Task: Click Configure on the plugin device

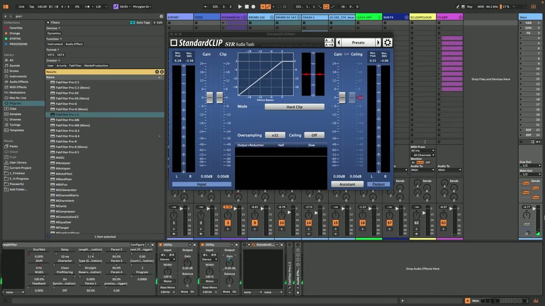Action: tap(137, 245)
